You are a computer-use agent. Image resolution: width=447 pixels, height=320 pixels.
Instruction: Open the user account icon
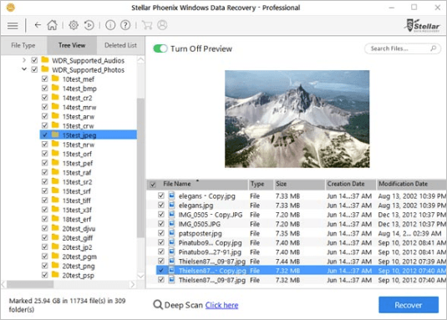pyautogui.click(x=162, y=25)
